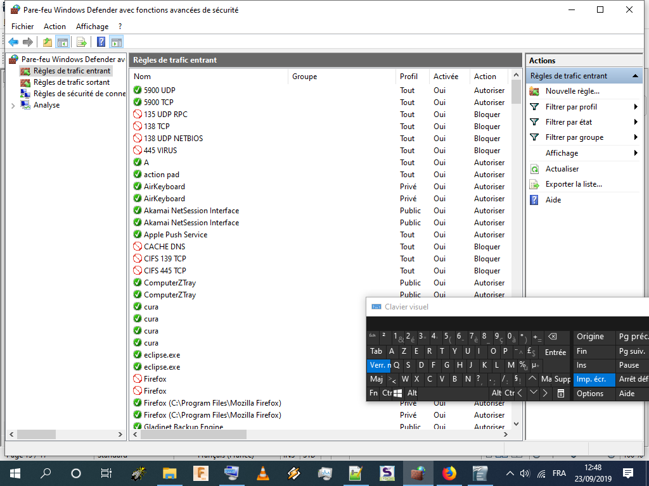649x486 pixels.
Task: Click the funnel icon beside Filtrer par profil
Action: click(x=534, y=106)
